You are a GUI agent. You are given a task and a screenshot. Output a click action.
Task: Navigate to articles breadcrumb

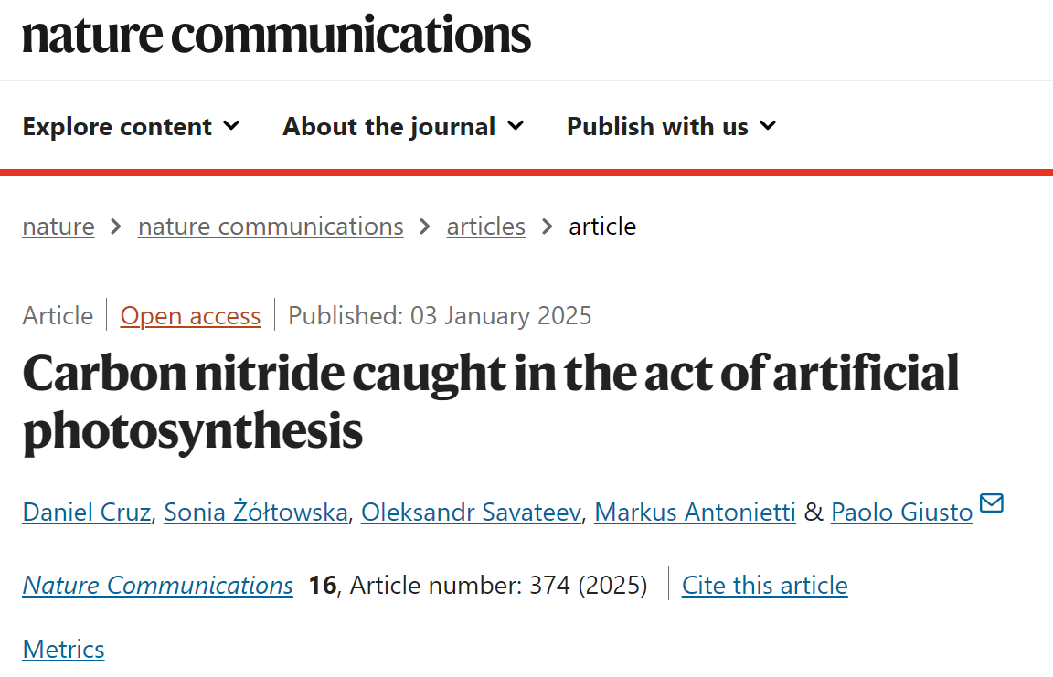485,227
